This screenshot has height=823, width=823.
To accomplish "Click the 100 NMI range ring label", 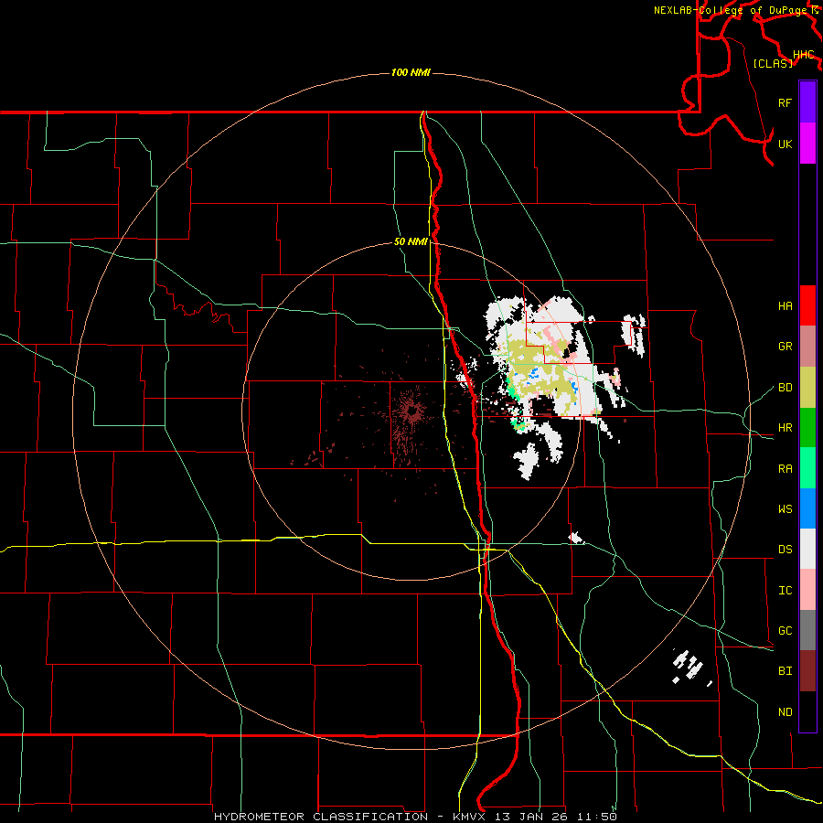I will pos(411,72).
